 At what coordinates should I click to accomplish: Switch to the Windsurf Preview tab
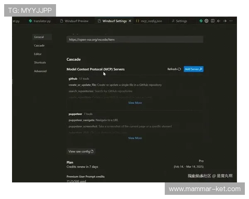tap(74, 21)
